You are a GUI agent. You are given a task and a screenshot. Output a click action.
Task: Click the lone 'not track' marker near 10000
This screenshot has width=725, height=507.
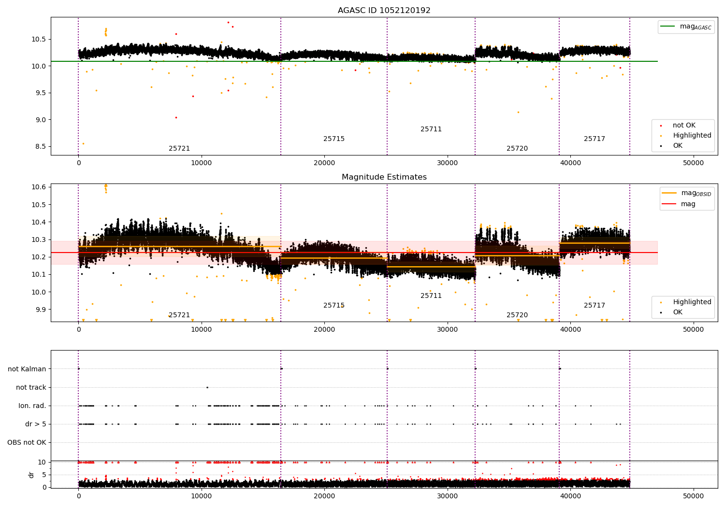[x=207, y=387]
